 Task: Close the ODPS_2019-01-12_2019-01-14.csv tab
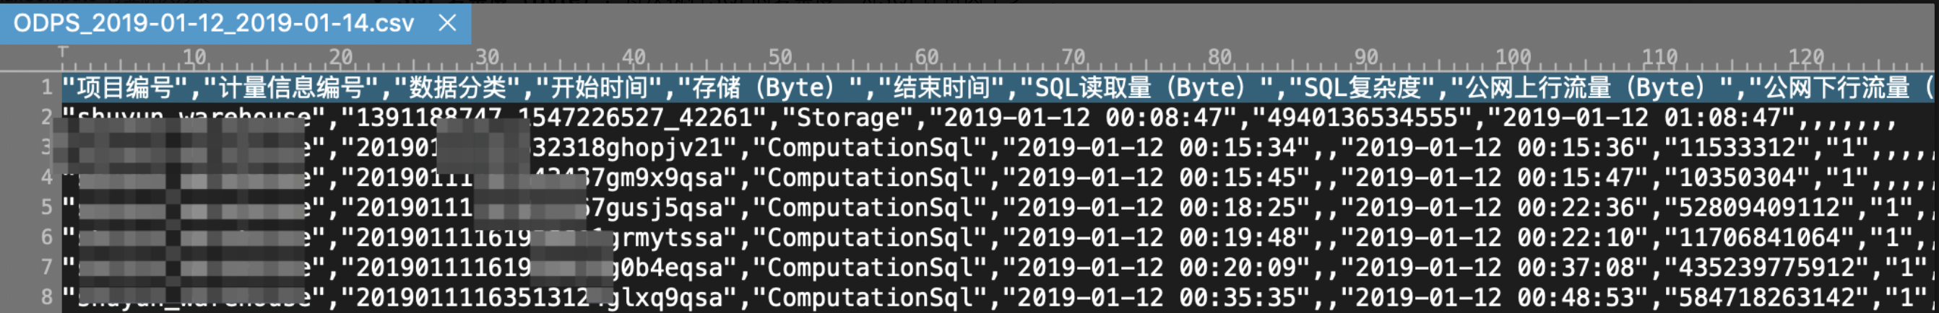[x=447, y=23]
